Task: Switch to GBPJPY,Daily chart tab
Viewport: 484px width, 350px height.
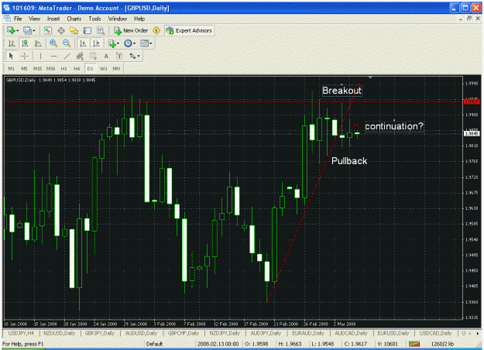Action: point(100,333)
